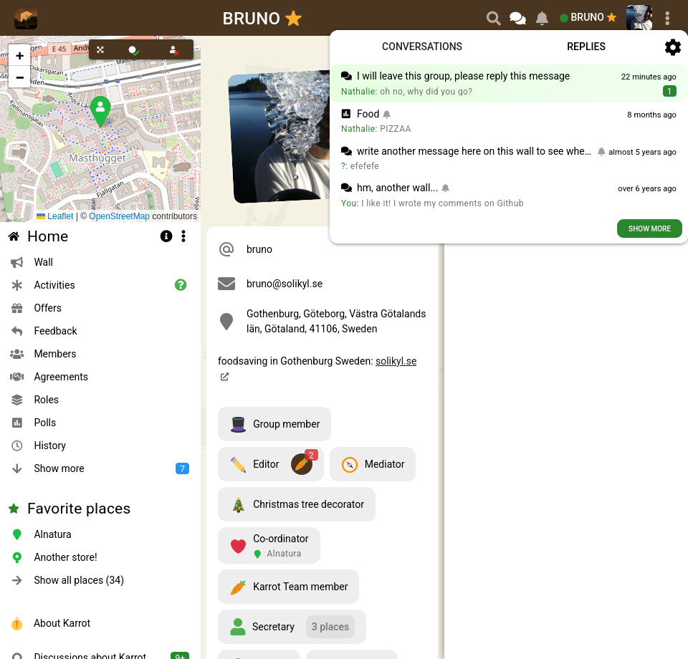Toggle users visibility on the map
Viewport: 688px width, 659px height.
click(x=173, y=50)
